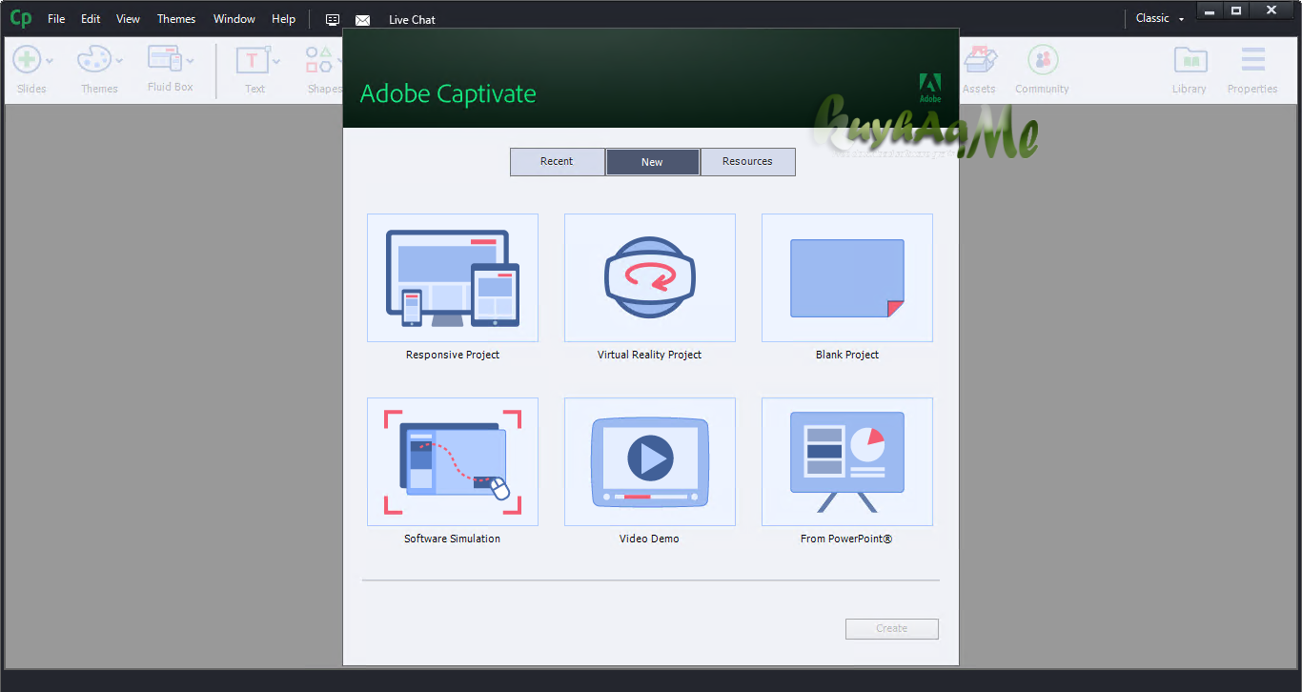Open the Slides toolbar icon
Image resolution: width=1302 pixels, height=692 pixels.
point(27,59)
